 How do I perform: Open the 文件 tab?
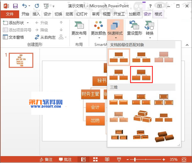click(10, 14)
